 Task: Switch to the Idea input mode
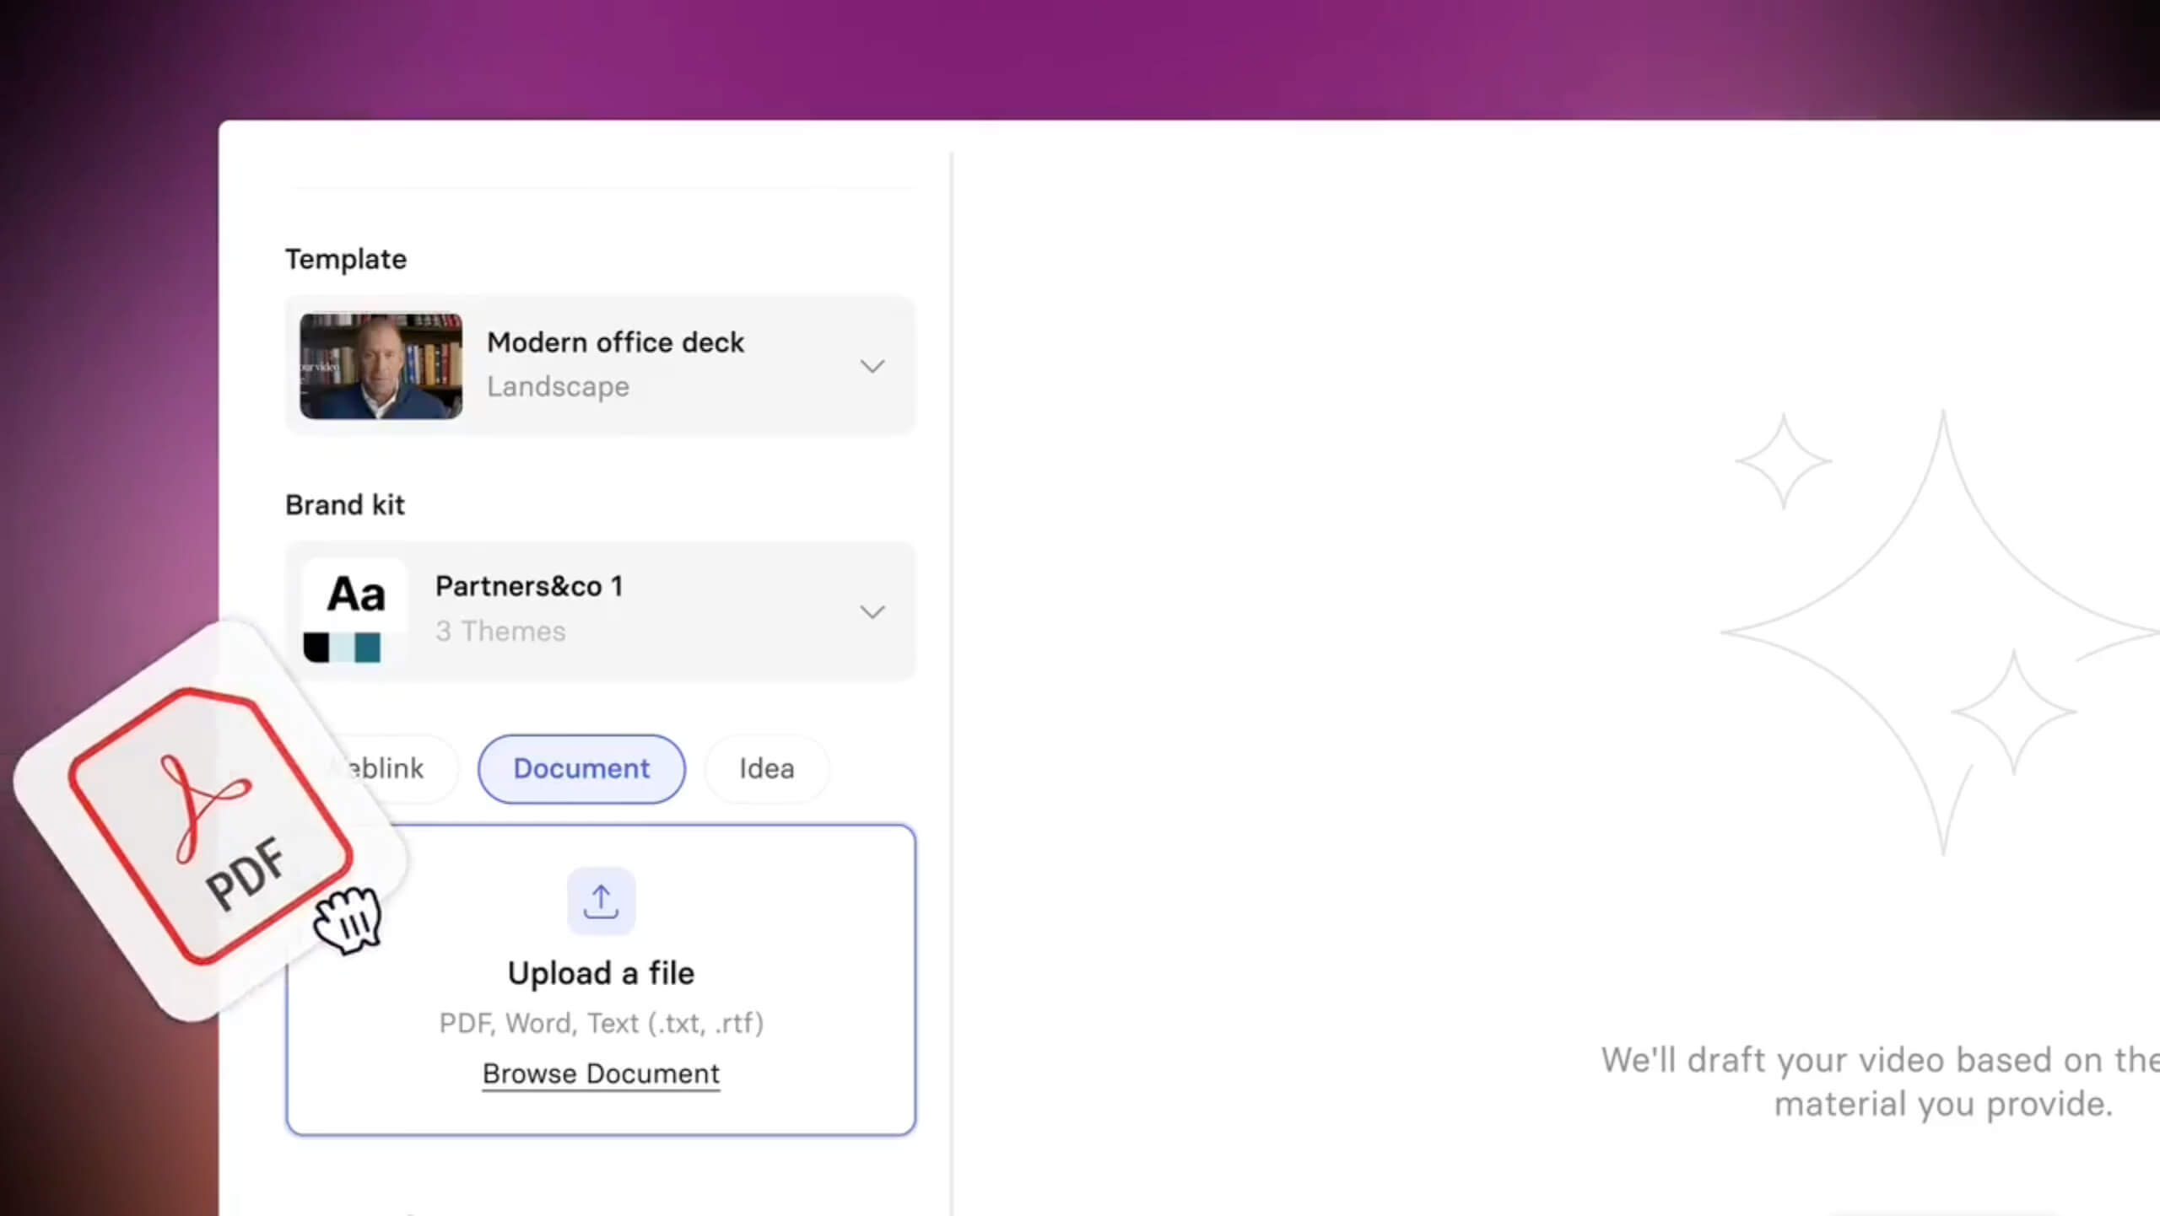coord(765,768)
